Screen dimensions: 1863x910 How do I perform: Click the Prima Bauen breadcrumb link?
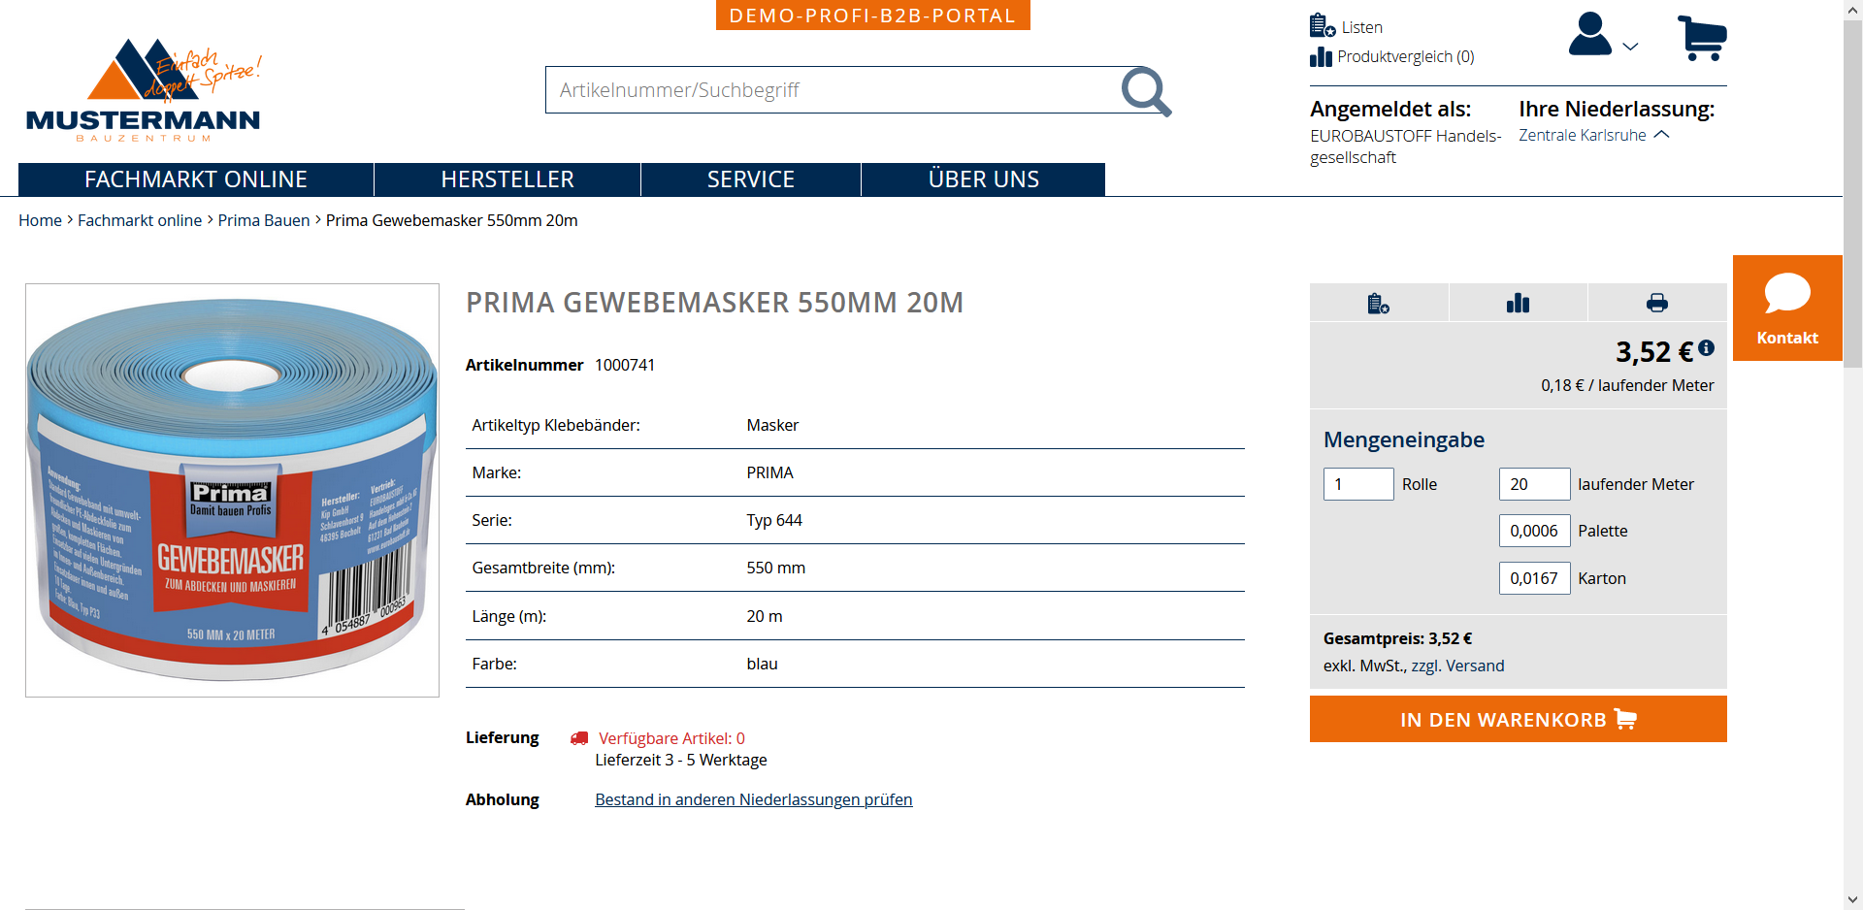click(263, 220)
